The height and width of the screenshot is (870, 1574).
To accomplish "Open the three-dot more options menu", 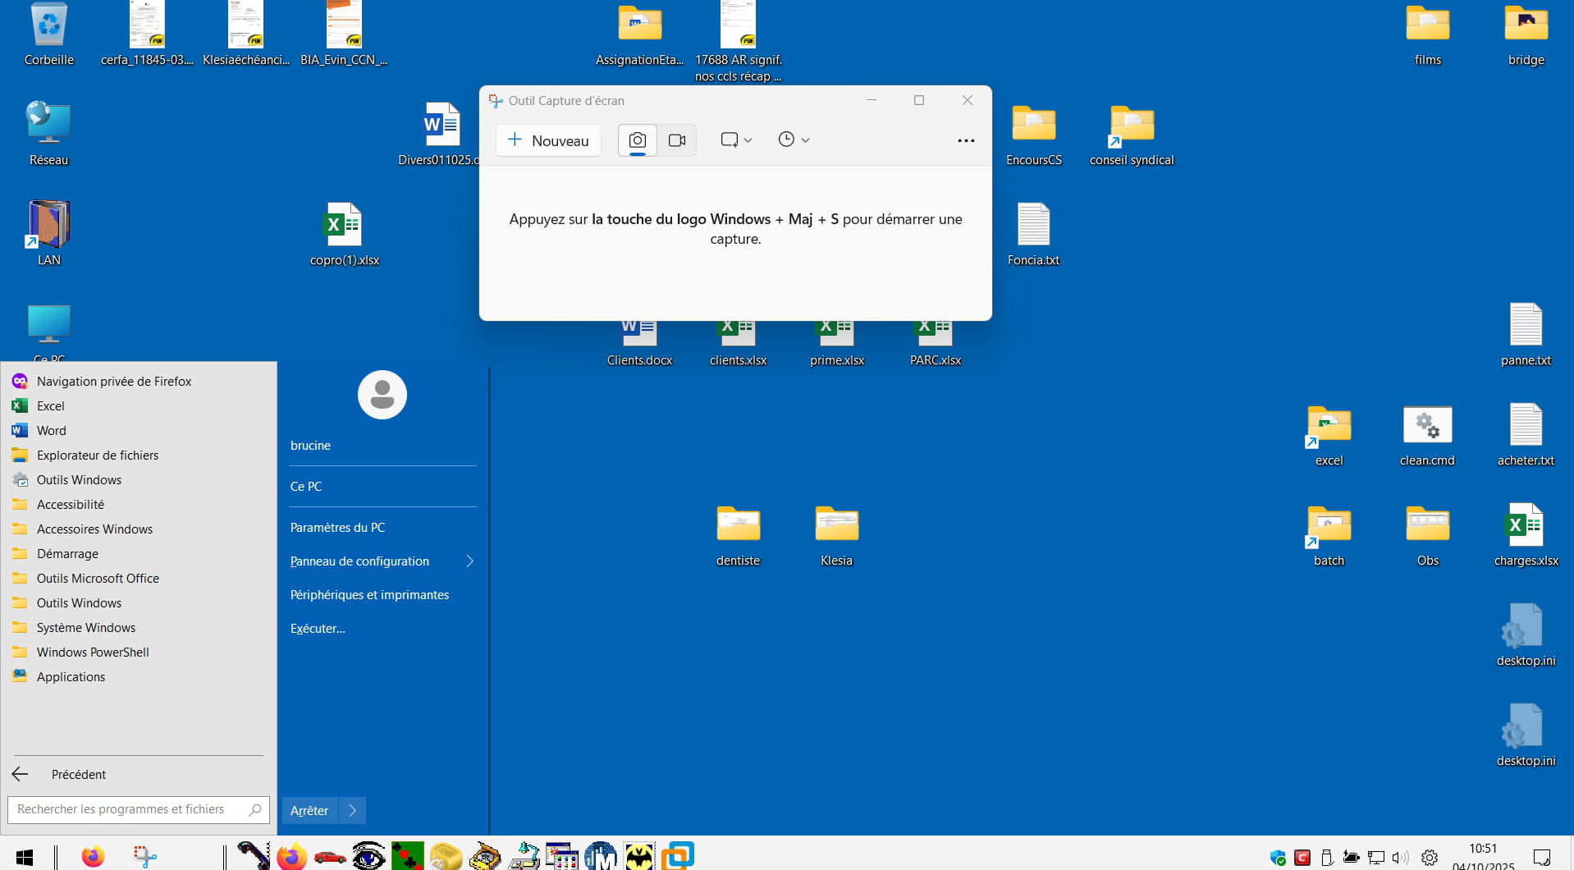I will [966, 140].
